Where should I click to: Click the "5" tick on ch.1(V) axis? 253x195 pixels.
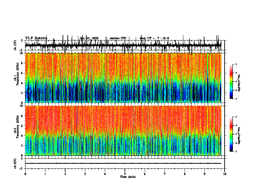[x=22, y=41]
